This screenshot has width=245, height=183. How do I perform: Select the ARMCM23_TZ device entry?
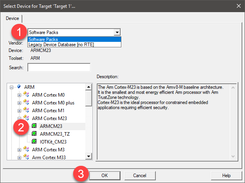(55, 134)
